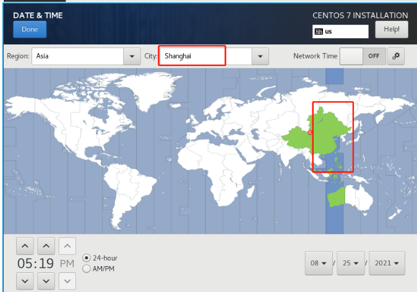Click Western Australia green region on map
The image size is (417, 292).
point(336,197)
